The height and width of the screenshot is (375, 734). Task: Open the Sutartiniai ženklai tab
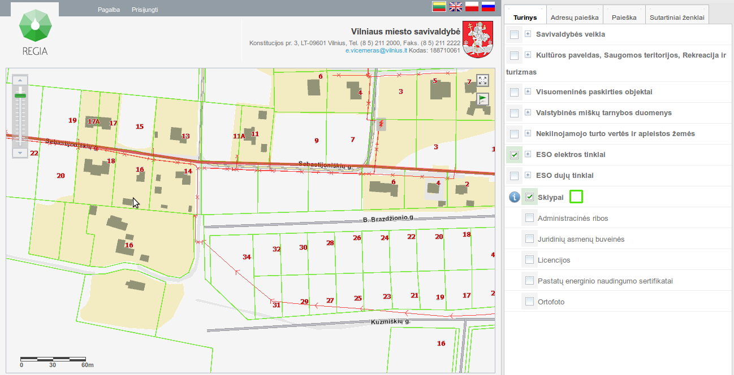point(677,16)
